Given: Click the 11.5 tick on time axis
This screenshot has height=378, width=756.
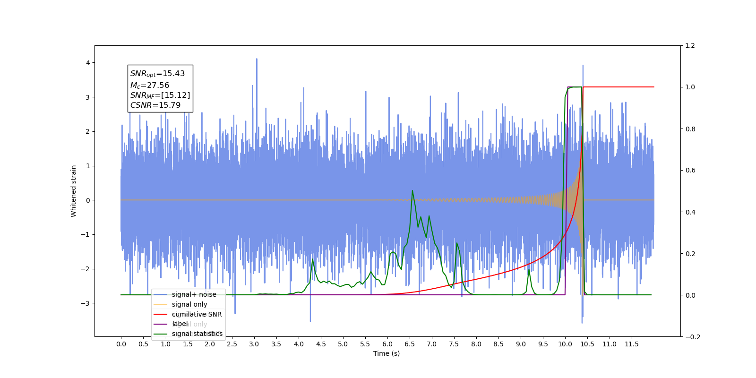Looking at the screenshot, I should (x=632, y=344).
